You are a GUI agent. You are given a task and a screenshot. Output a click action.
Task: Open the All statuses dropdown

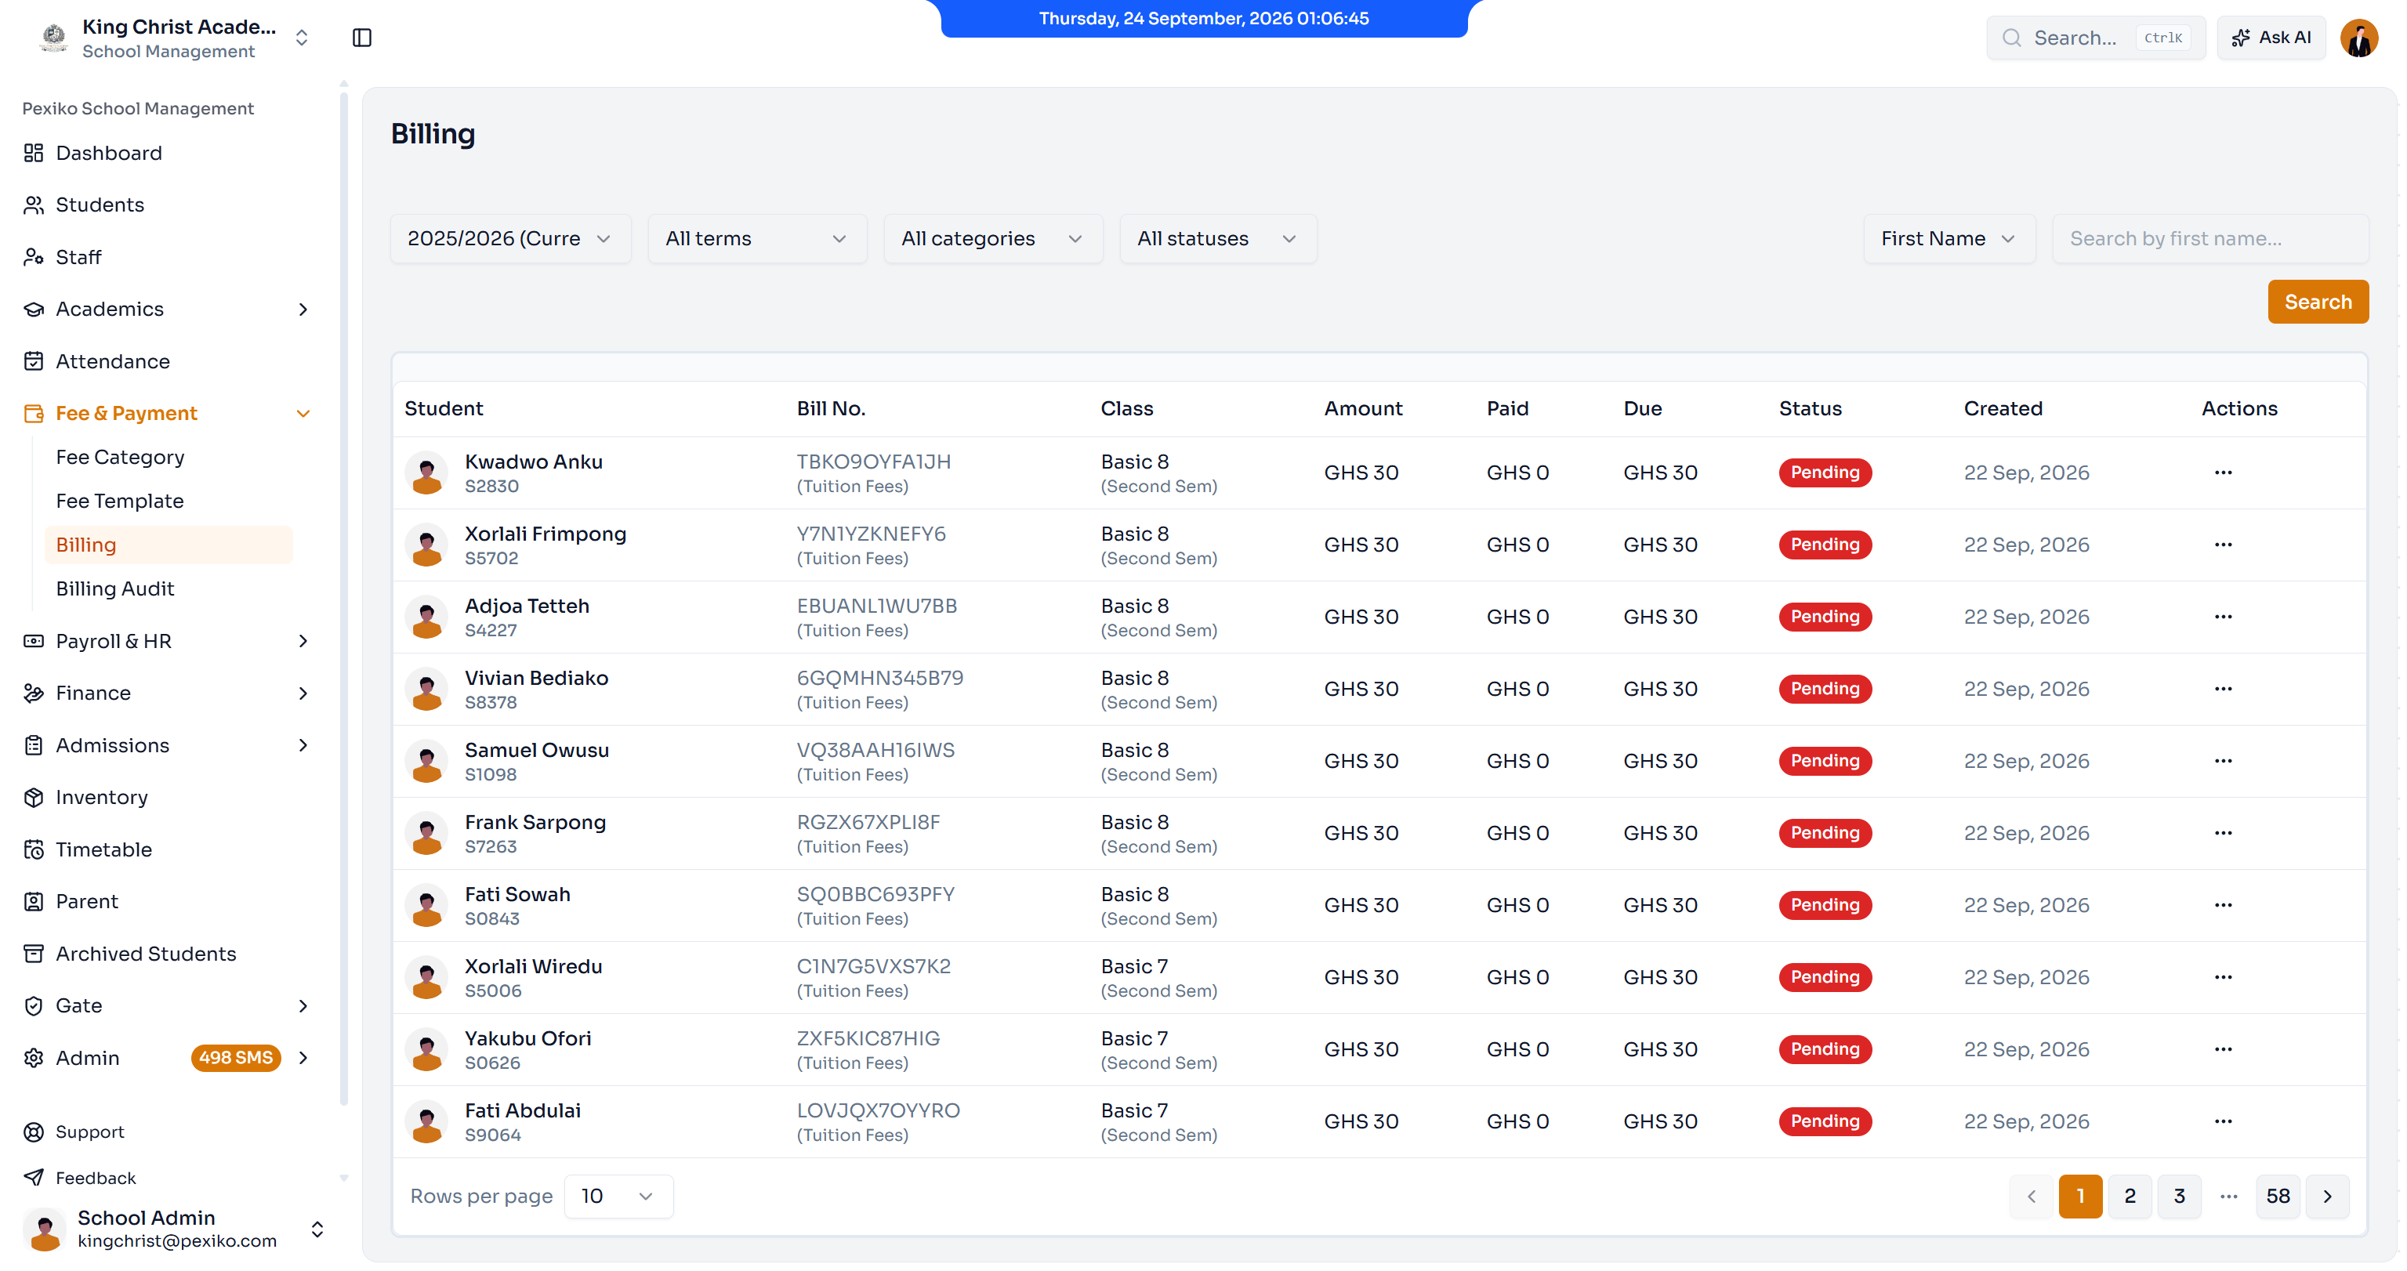tap(1217, 239)
